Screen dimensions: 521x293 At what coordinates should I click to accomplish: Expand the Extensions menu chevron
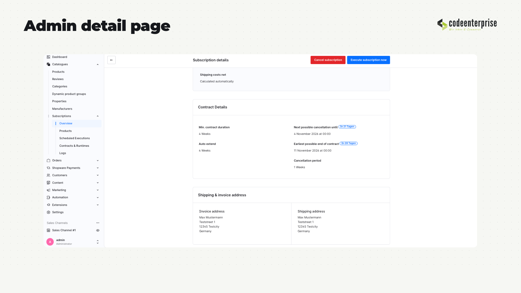[98, 205]
